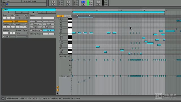The height and width of the screenshot is (102, 181).
Task: Click the C#8 piano key
Action: (x=70, y=19)
